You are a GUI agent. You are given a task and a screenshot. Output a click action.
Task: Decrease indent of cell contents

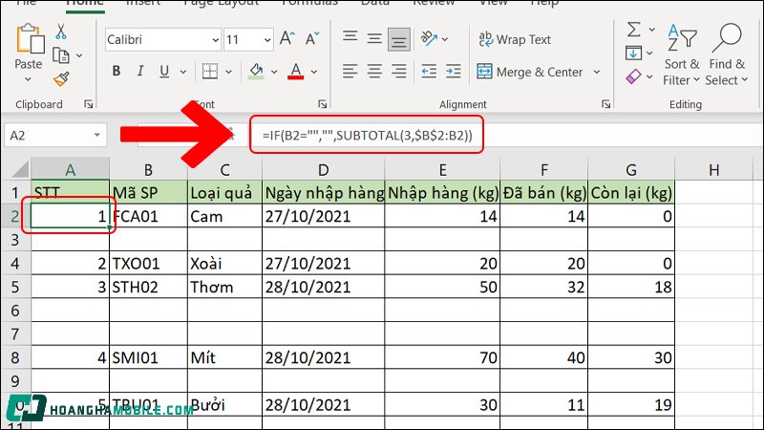(x=429, y=72)
